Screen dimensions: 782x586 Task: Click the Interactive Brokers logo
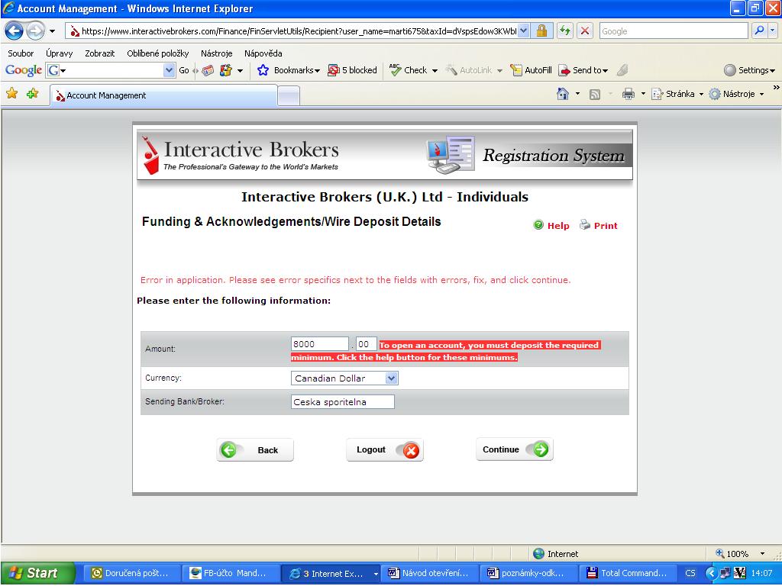(239, 155)
